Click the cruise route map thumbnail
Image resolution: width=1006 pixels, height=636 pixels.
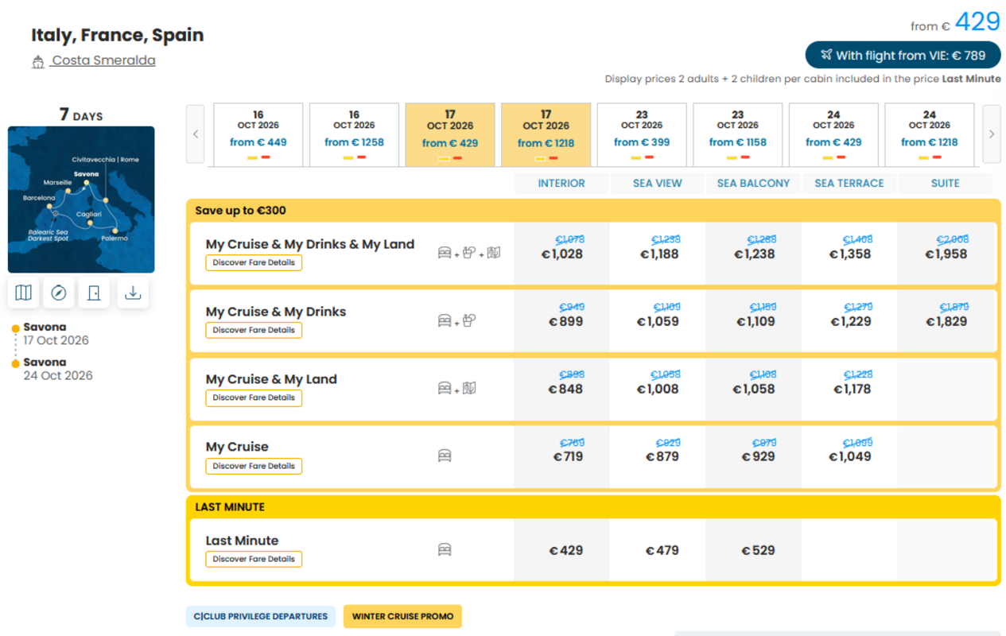coord(81,200)
